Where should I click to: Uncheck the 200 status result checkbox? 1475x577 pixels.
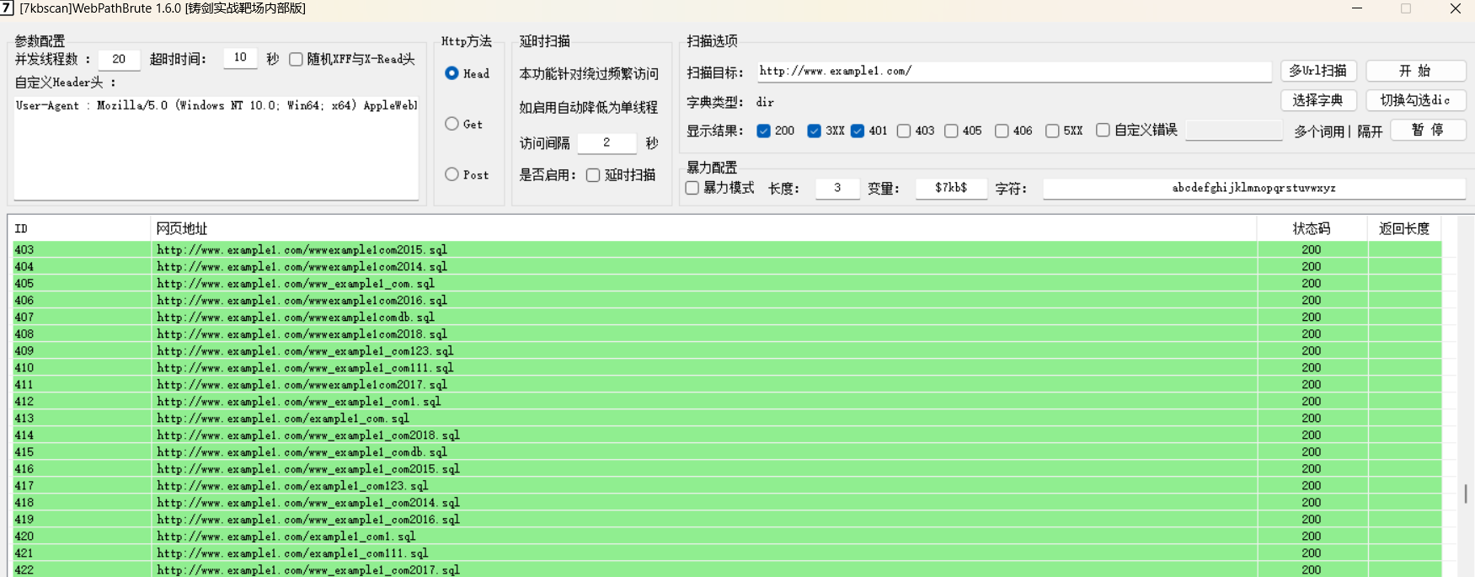pyautogui.click(x=763, y=131)
